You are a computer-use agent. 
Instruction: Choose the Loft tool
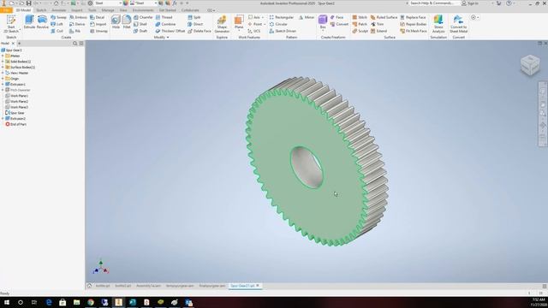57,24
